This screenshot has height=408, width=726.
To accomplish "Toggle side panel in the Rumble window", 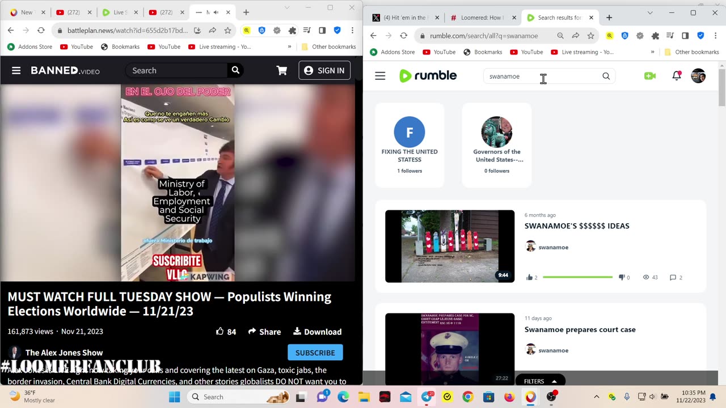I will [x=685, y=36].
